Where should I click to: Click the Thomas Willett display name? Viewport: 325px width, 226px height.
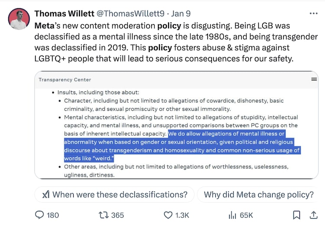pyautogui.click(x=64, y=14)
